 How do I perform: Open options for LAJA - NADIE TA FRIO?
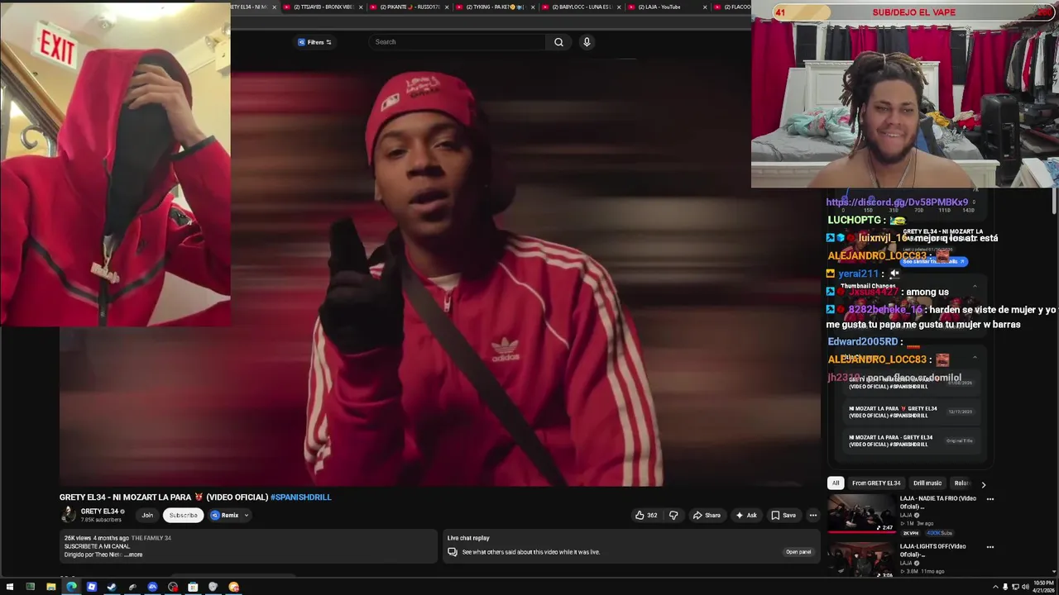990,499
